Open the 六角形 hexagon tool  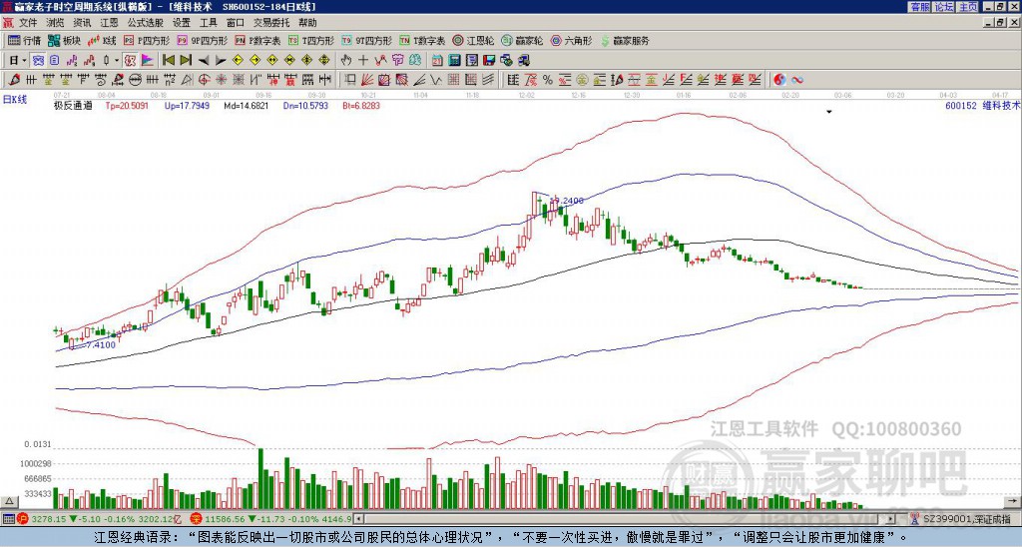[573, 41]
